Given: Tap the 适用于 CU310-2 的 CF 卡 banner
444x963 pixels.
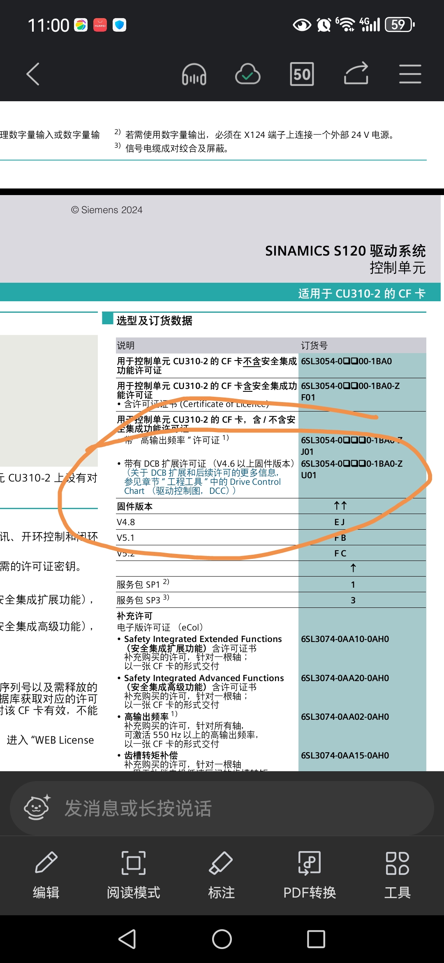Looking at the screenshot, I should pos(362,293).
